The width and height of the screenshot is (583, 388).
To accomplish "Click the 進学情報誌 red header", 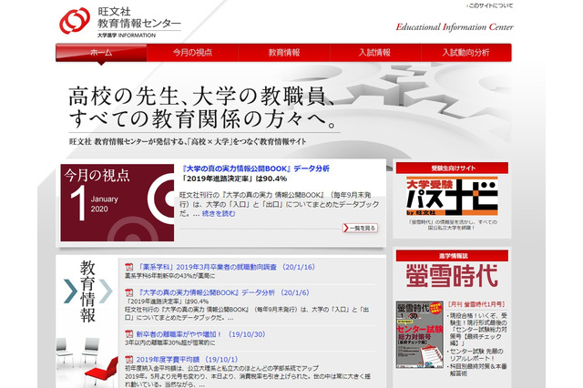I will click(452, 256).
